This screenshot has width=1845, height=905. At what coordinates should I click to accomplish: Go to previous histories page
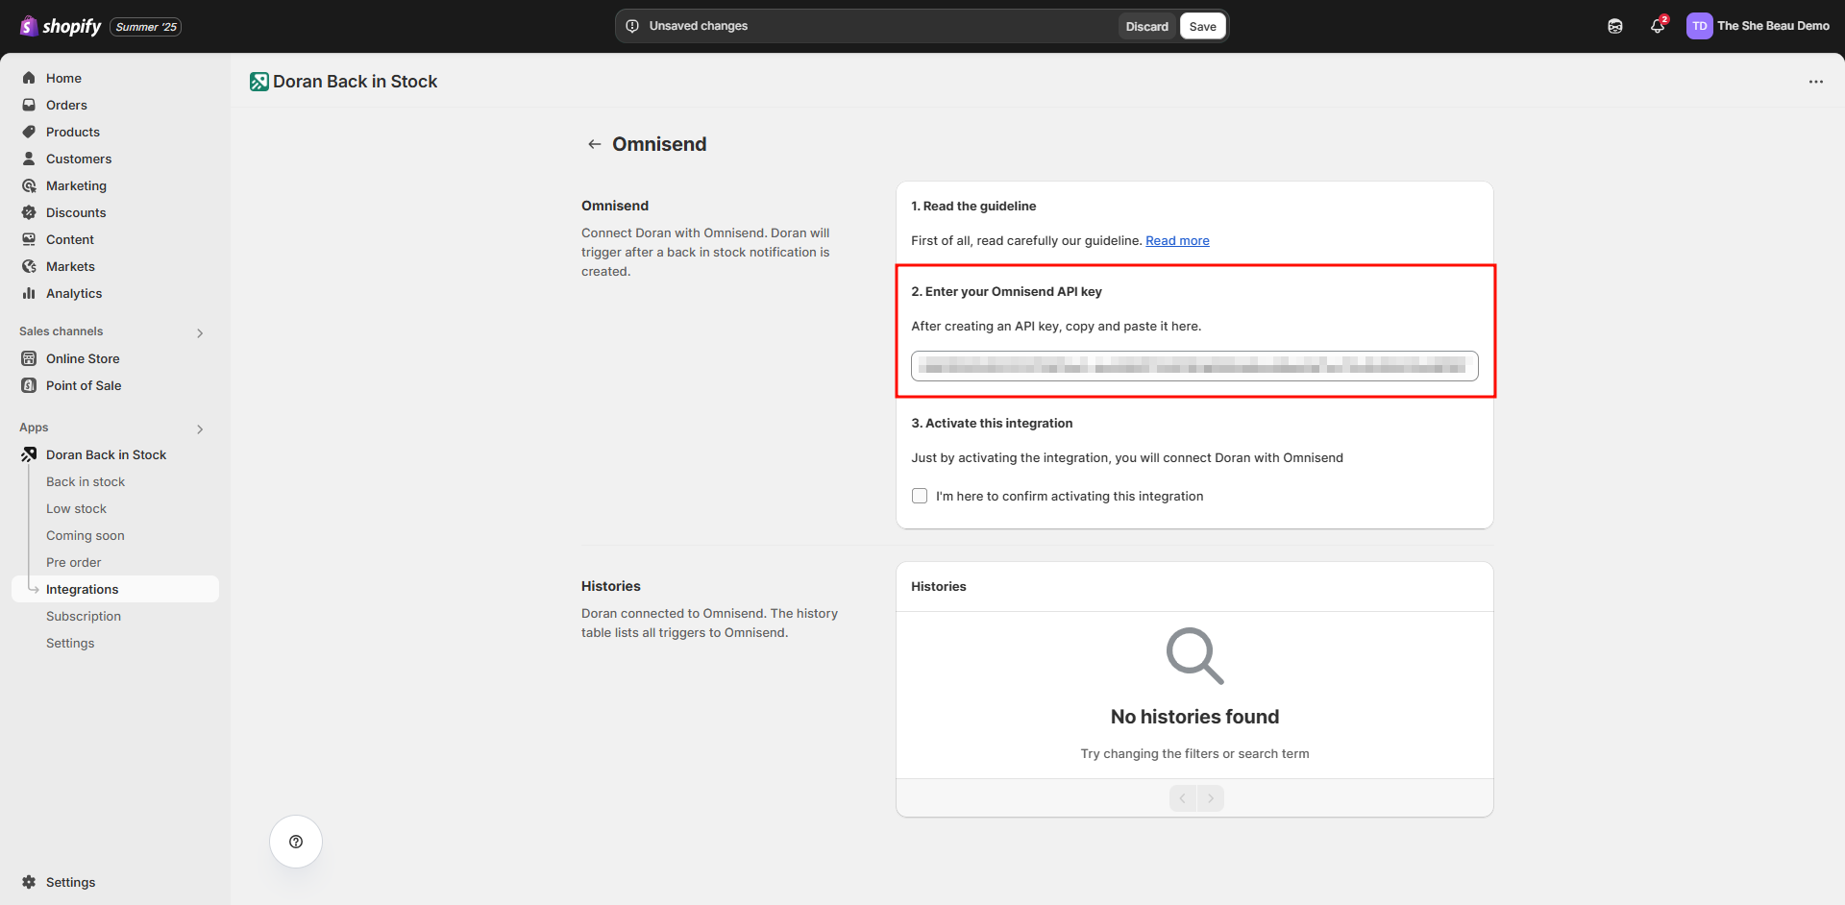(x=1183, y=798)
